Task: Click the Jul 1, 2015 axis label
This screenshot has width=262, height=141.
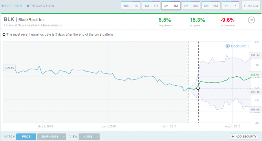Action: coord(169,126)
